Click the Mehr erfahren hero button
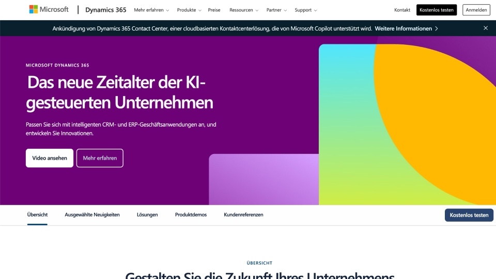The width and height of the screenshot is (496, 279). click(x=100, y=158)
